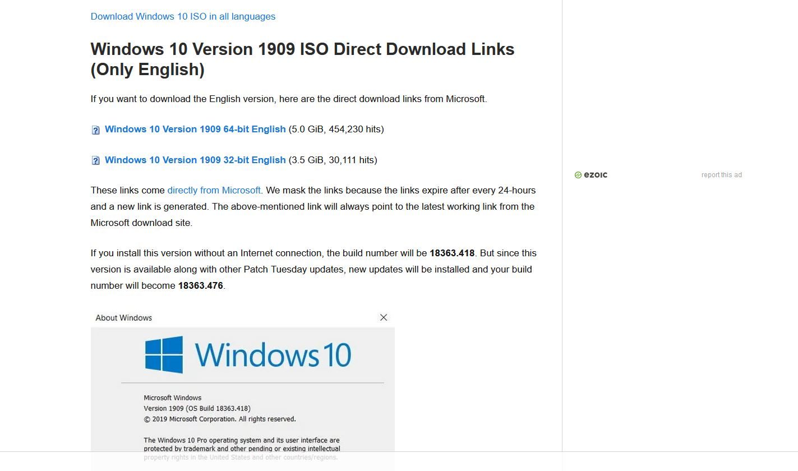The image size is (798, 471).
Task: Follow the directly from Microsoft hyperlink
Action: [214, 190]
